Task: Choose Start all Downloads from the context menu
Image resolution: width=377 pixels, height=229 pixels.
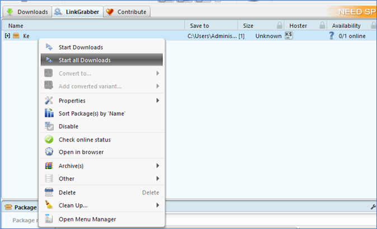Action: click(84, 60)
